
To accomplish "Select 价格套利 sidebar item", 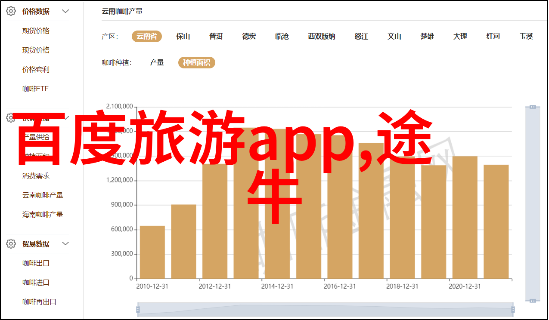I will 36,69.
